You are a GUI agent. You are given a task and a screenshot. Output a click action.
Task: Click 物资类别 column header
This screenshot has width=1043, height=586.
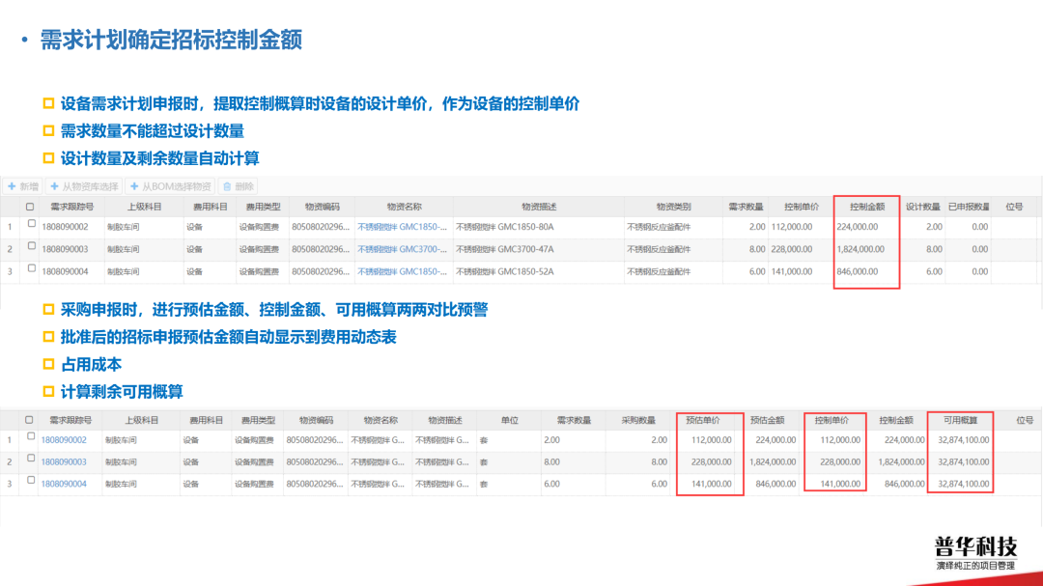[673, 207]
